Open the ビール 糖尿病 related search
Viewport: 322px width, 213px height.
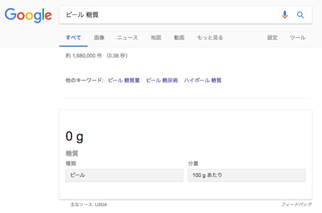[162, 80]
